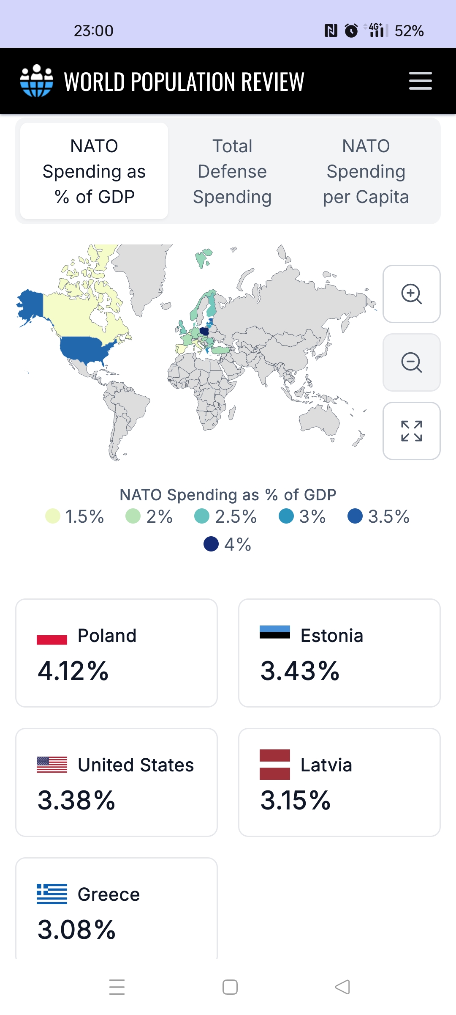Expand map to fullscreen view

pyautogui.click(x=411, y=431)
